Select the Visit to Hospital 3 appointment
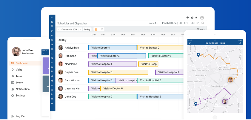 tap(118, 72)
